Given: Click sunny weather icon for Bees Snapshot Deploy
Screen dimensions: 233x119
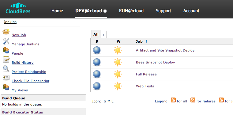Looking at the screenshot, I should click(118, 62).
